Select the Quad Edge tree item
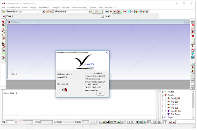197x130 pixels. [x=176, y=111]
